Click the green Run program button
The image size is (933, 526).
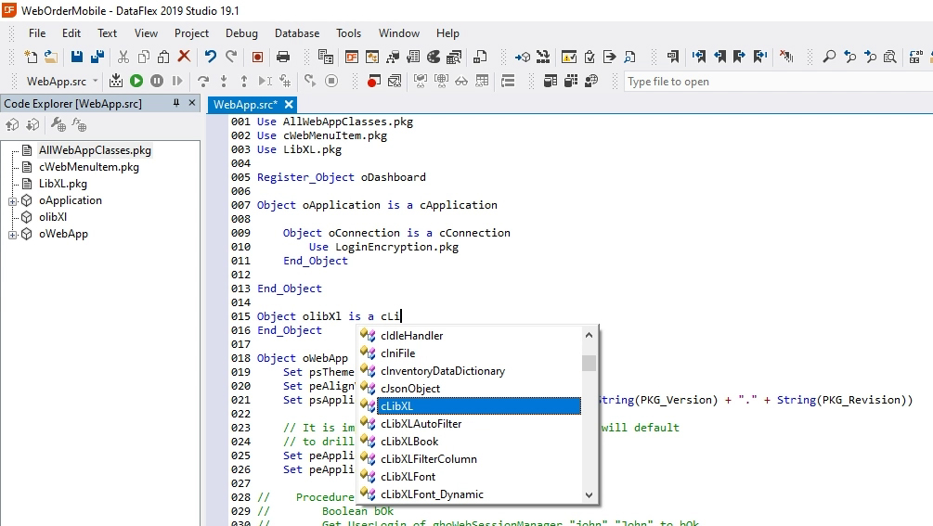[x=136, y=82]
